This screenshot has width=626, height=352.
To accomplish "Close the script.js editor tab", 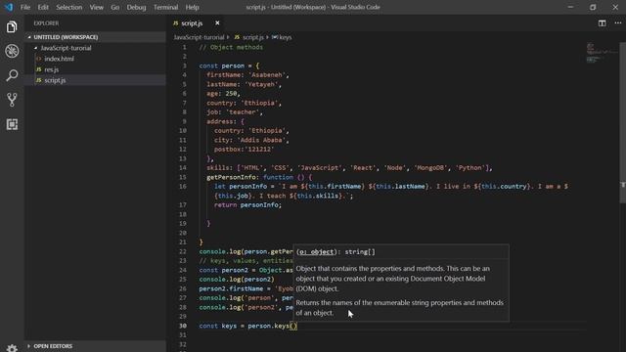I will coord(217,23).
